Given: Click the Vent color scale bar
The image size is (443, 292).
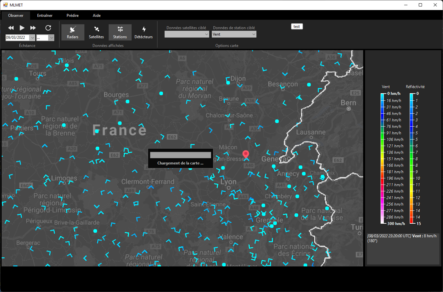Looking at the screenshot, I should 383,158.
